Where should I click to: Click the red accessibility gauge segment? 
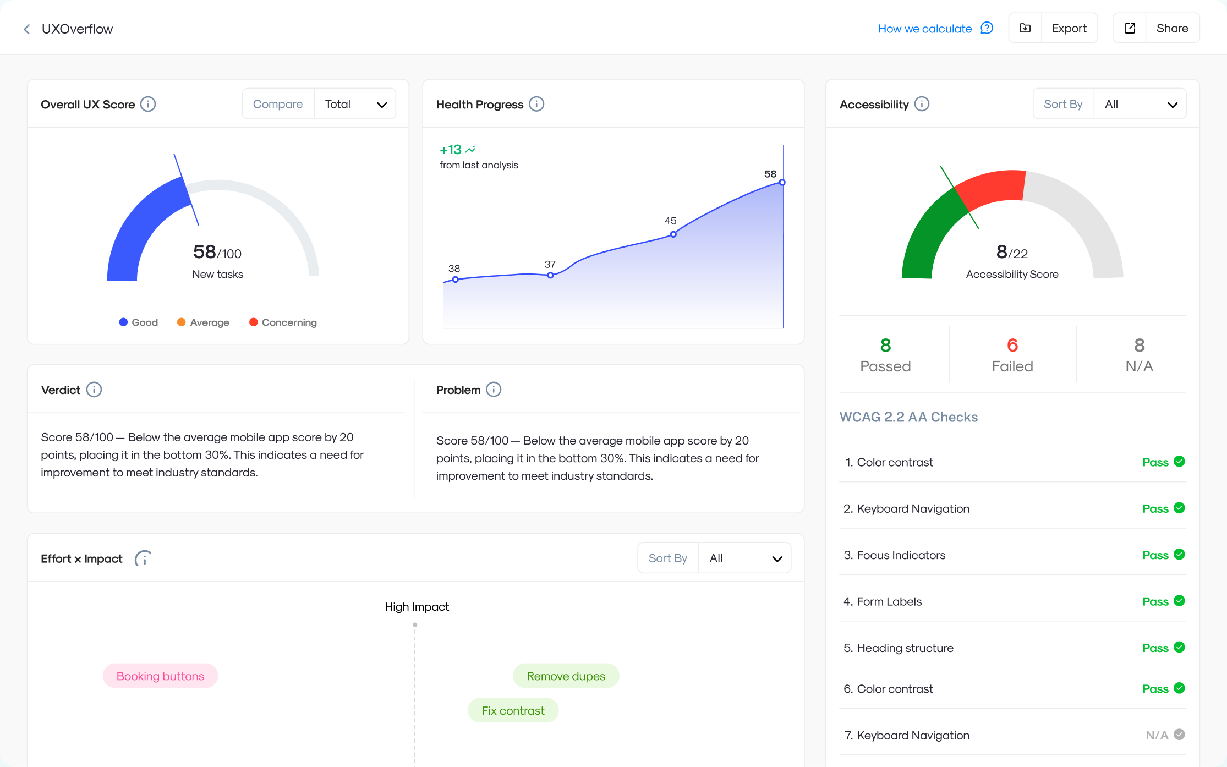(993, 188)
